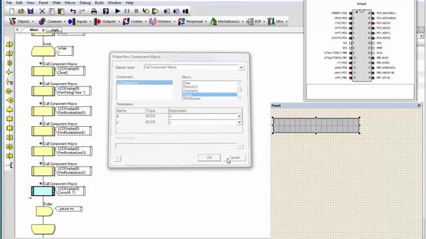426x239 pixels.
Task: Pick the Connection Point icon
Action: pyautogui.click(x=9, y=91)
